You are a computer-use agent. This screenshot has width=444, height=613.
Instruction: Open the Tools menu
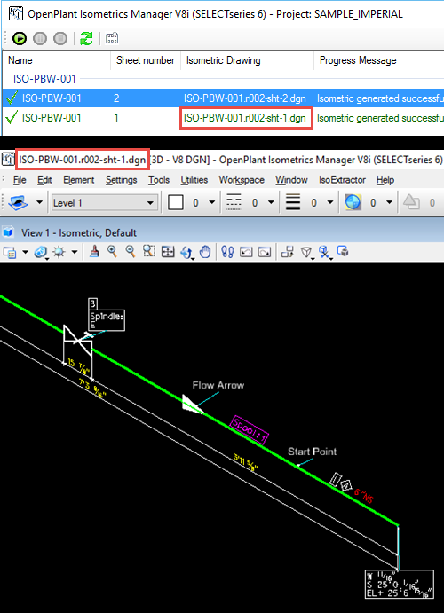click(x=159, y=180)
